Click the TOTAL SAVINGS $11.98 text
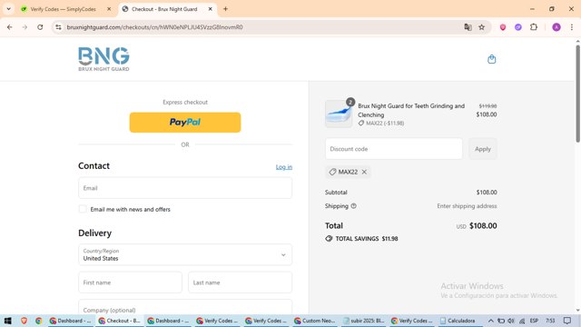 pyautogui.click(x=367, y=239)
